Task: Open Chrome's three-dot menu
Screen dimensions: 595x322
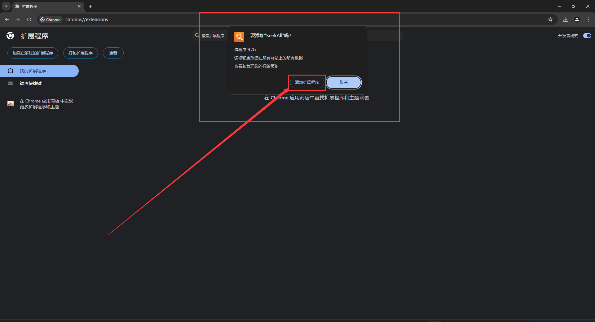Action: coord(588,20)
